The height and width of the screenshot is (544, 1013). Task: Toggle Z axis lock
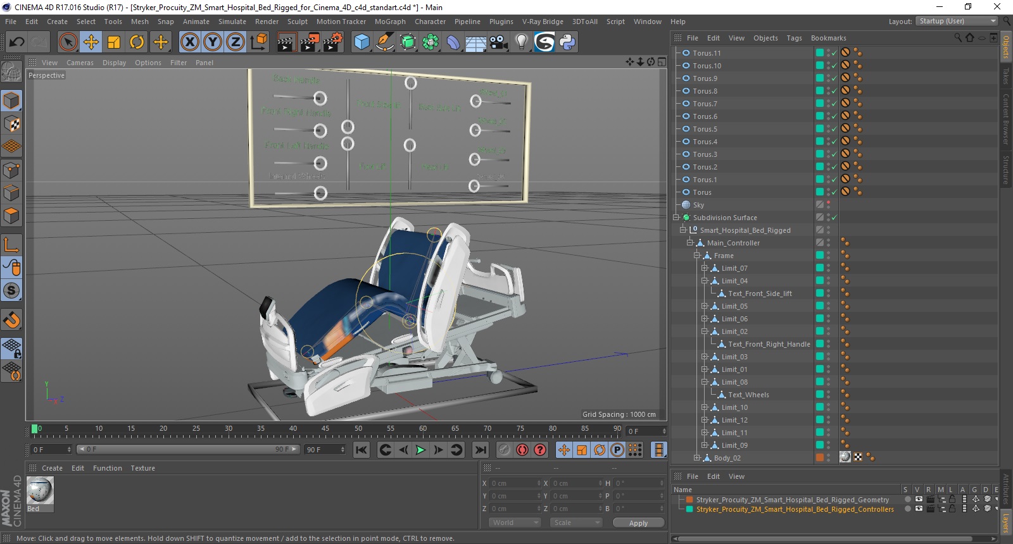(x=236, y=42)
